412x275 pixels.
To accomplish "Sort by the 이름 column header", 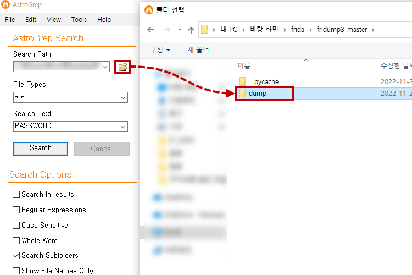I will tap(244, 65).
